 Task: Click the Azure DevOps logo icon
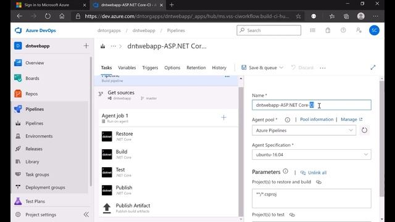(18, 30)
